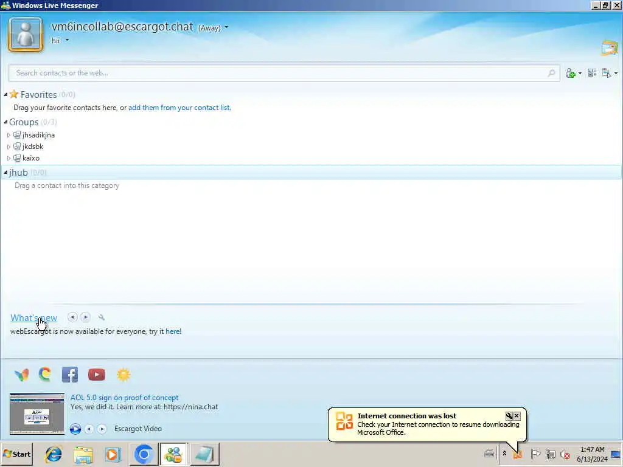Image resolution: width=623 pixels, height=467 pixels.
Task: Close the Internet connection was lost balloon
Action: 517,416
